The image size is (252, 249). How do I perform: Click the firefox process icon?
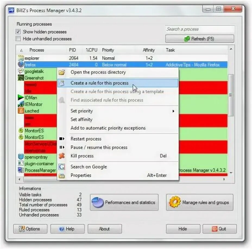click(x=21, y=64)
